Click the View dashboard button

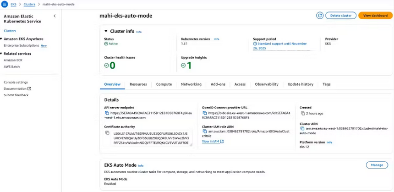pos(375,16)
